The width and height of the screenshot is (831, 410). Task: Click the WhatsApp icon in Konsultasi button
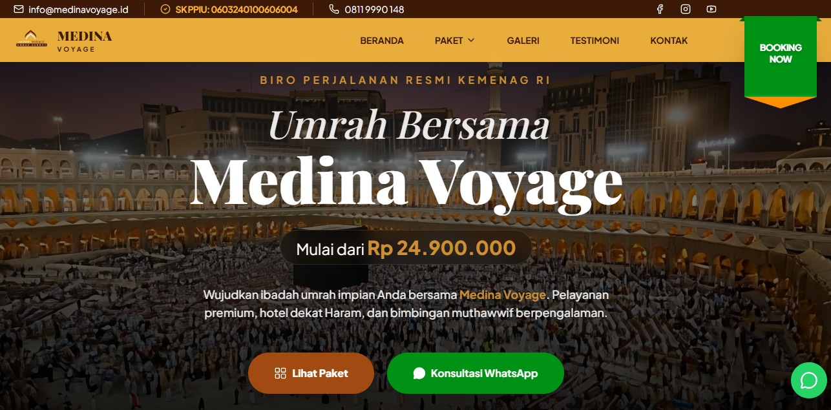tap(419, 373)
